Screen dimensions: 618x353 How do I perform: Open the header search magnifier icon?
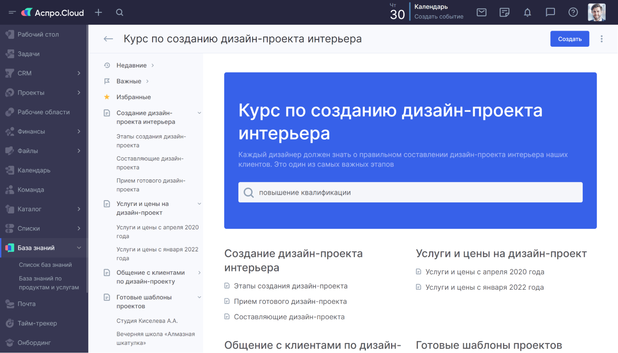click(120, 12)
